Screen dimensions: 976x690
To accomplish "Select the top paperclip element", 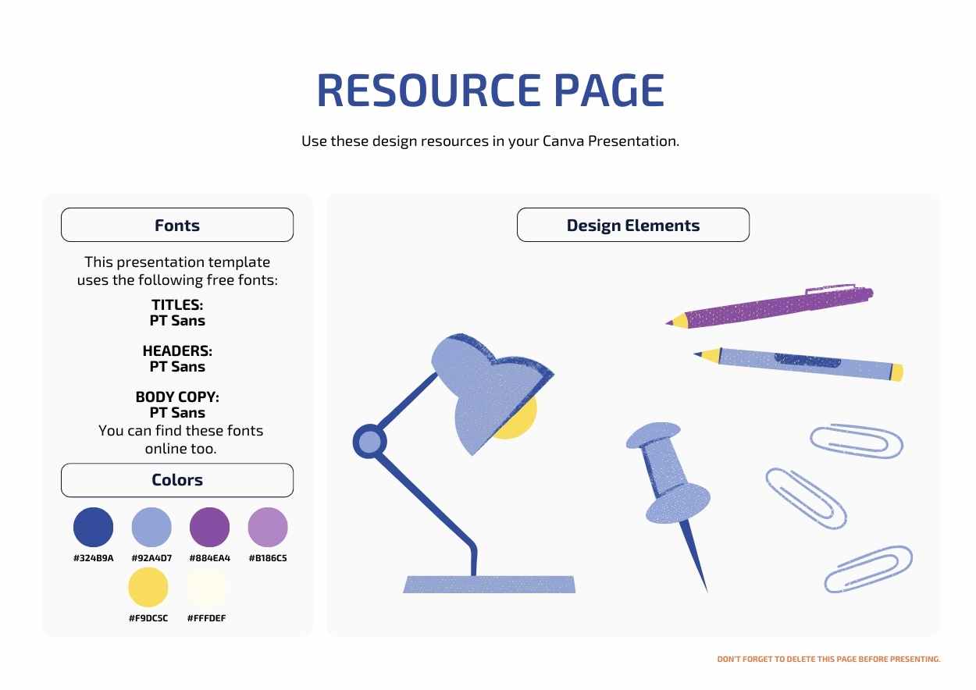I will tap(856, 441).
